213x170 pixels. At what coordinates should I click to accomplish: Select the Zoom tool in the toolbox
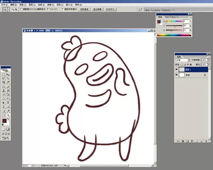tap(8, 115)
